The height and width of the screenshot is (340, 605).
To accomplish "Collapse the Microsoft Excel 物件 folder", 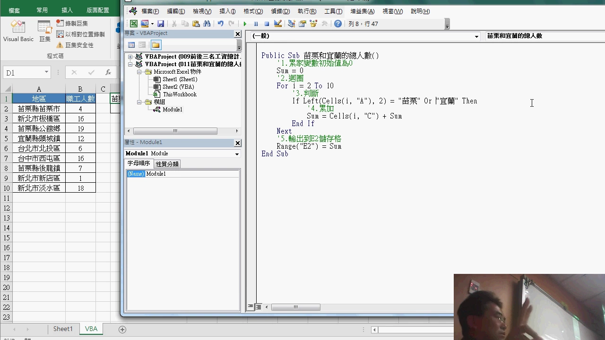I will pyautogui.click(x=139, y=72).
